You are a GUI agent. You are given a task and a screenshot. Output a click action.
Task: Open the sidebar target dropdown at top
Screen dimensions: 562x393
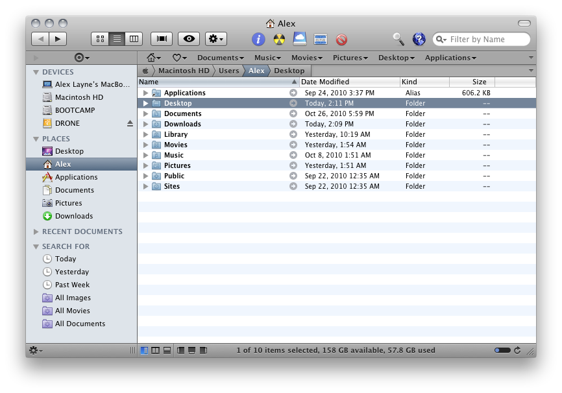tap(82, 58)
